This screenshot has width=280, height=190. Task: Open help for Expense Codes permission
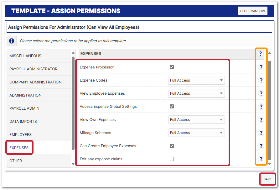[261, 80]
